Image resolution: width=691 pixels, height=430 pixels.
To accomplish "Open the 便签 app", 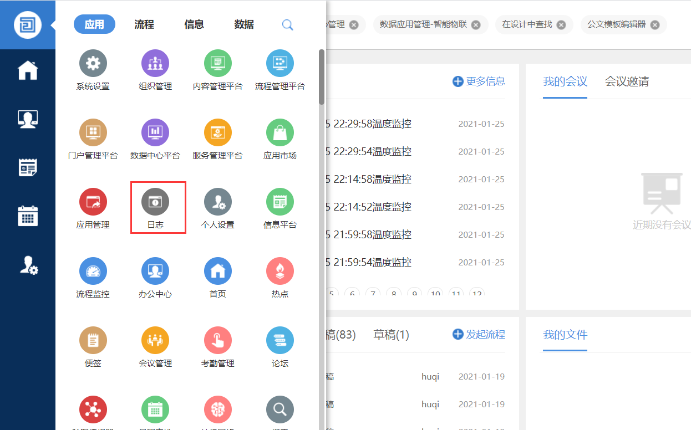I will click(x=93, y=347).
